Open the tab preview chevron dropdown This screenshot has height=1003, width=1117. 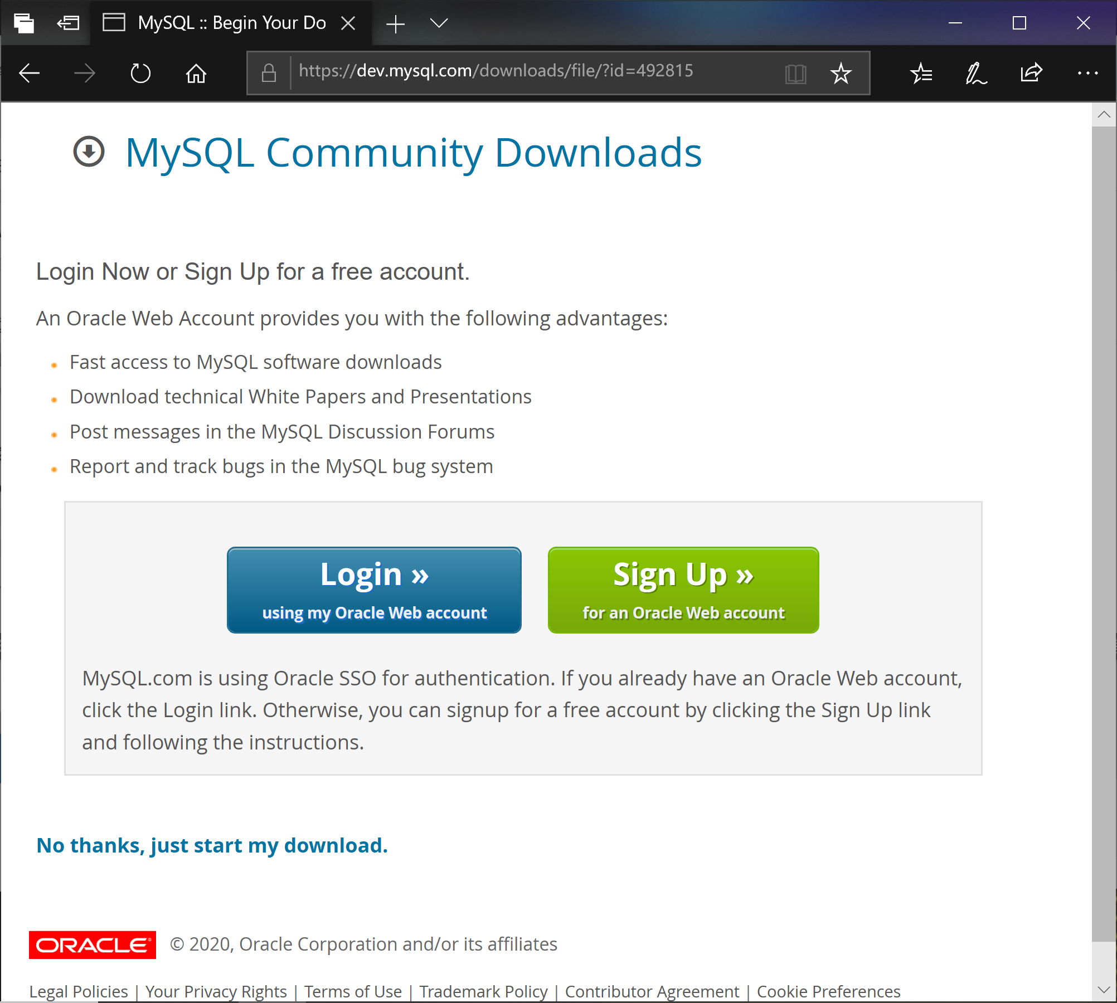pos(439,23)
